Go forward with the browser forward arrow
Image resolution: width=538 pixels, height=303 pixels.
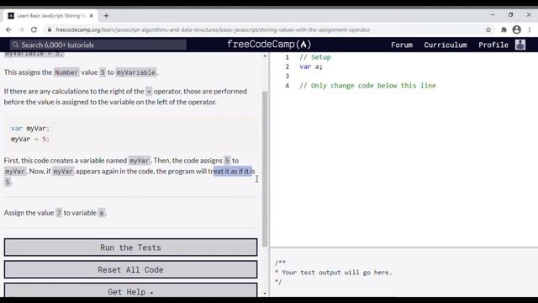(x=21, y=30)
